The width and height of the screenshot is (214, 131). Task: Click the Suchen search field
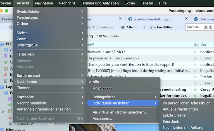pyautogui.click(x=194, y=27)
